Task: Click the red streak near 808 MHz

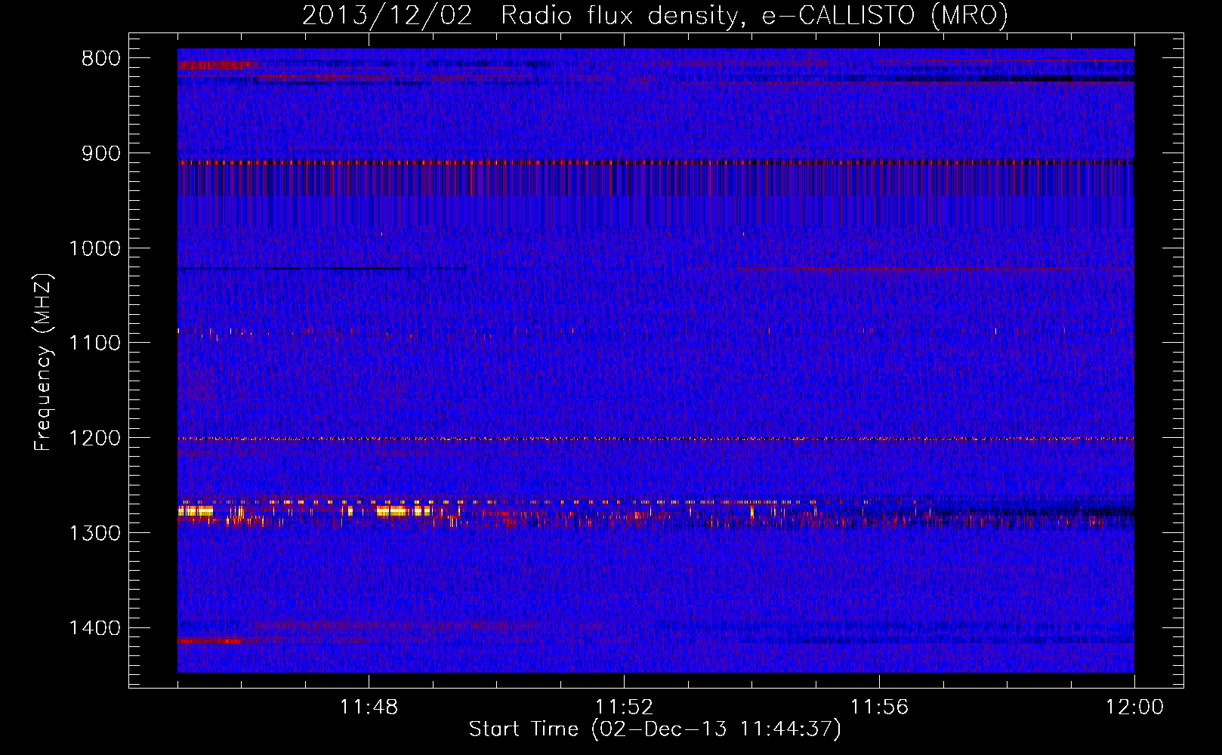Action: click(218, 66)
